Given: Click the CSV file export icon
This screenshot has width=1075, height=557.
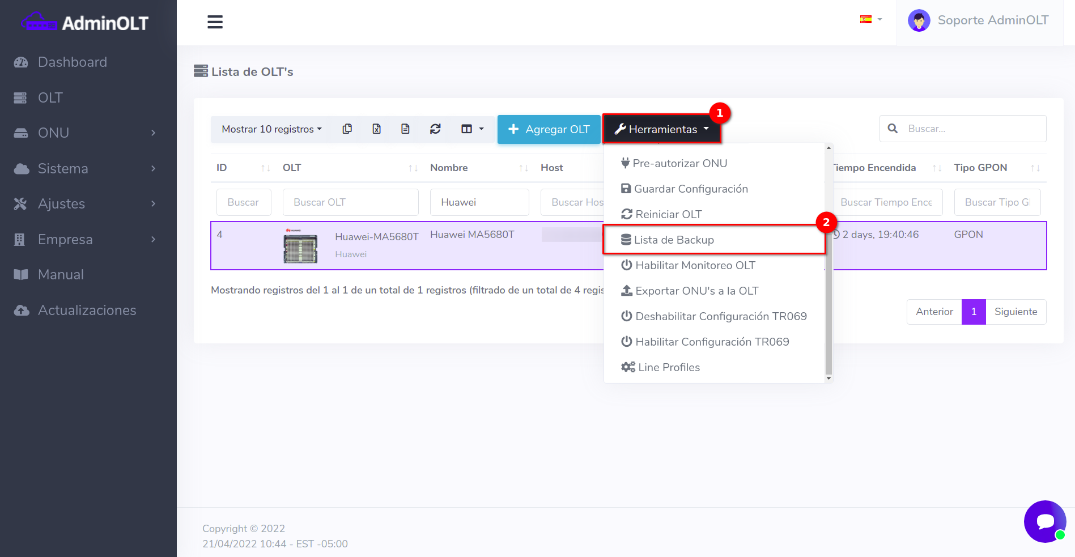Looking at the screenshot, I should pyautogui.click(x=405, y=129).
